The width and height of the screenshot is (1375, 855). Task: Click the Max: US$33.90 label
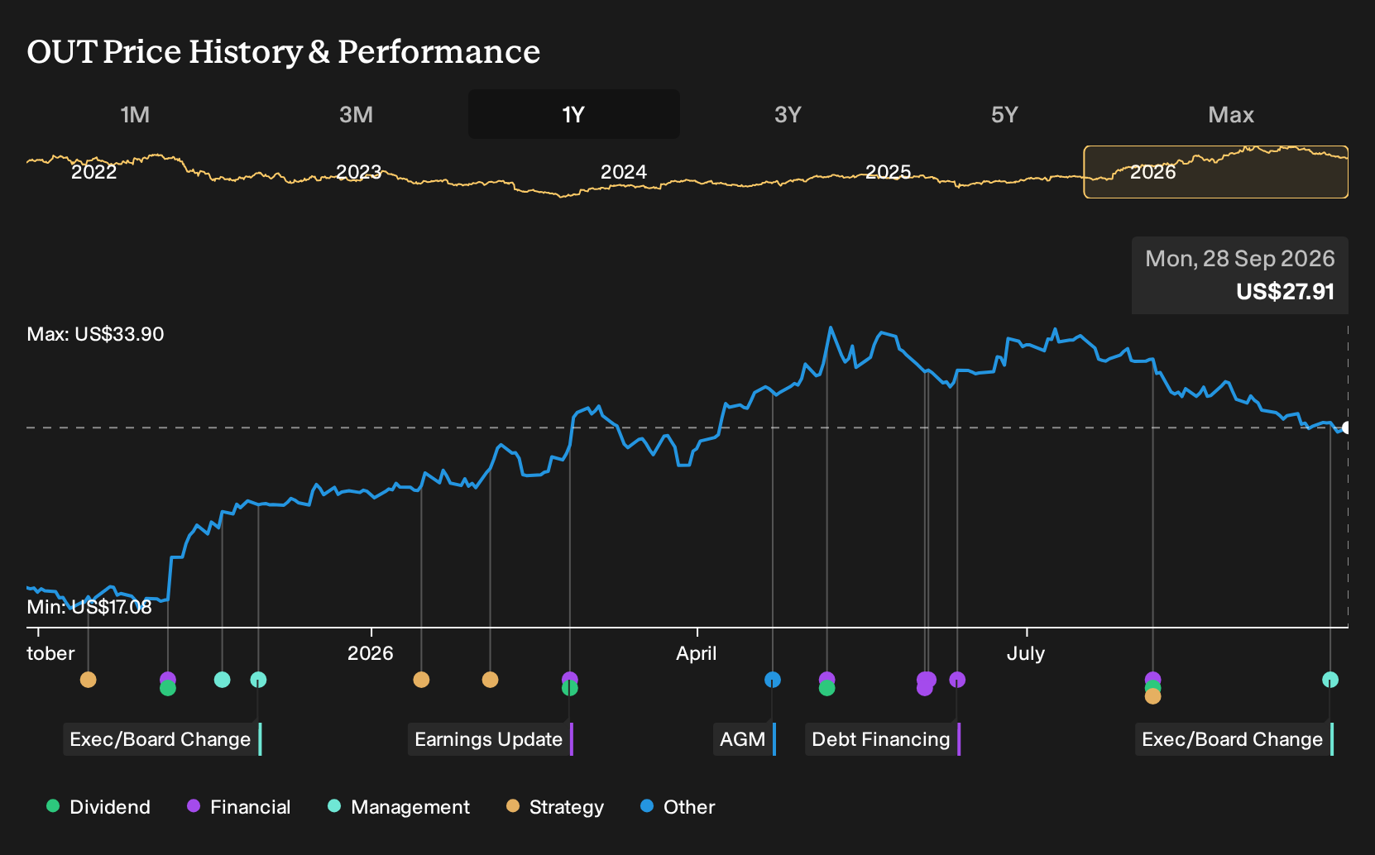[x=95, y=334]
